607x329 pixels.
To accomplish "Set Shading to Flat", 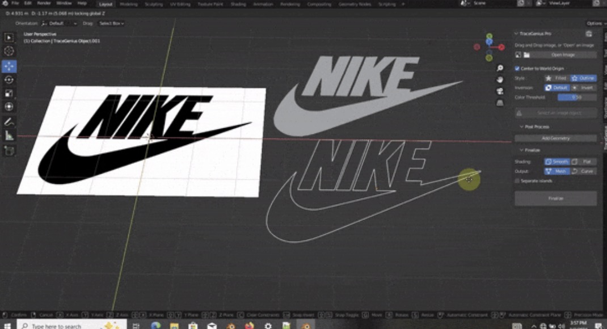I will pos(583,162).
